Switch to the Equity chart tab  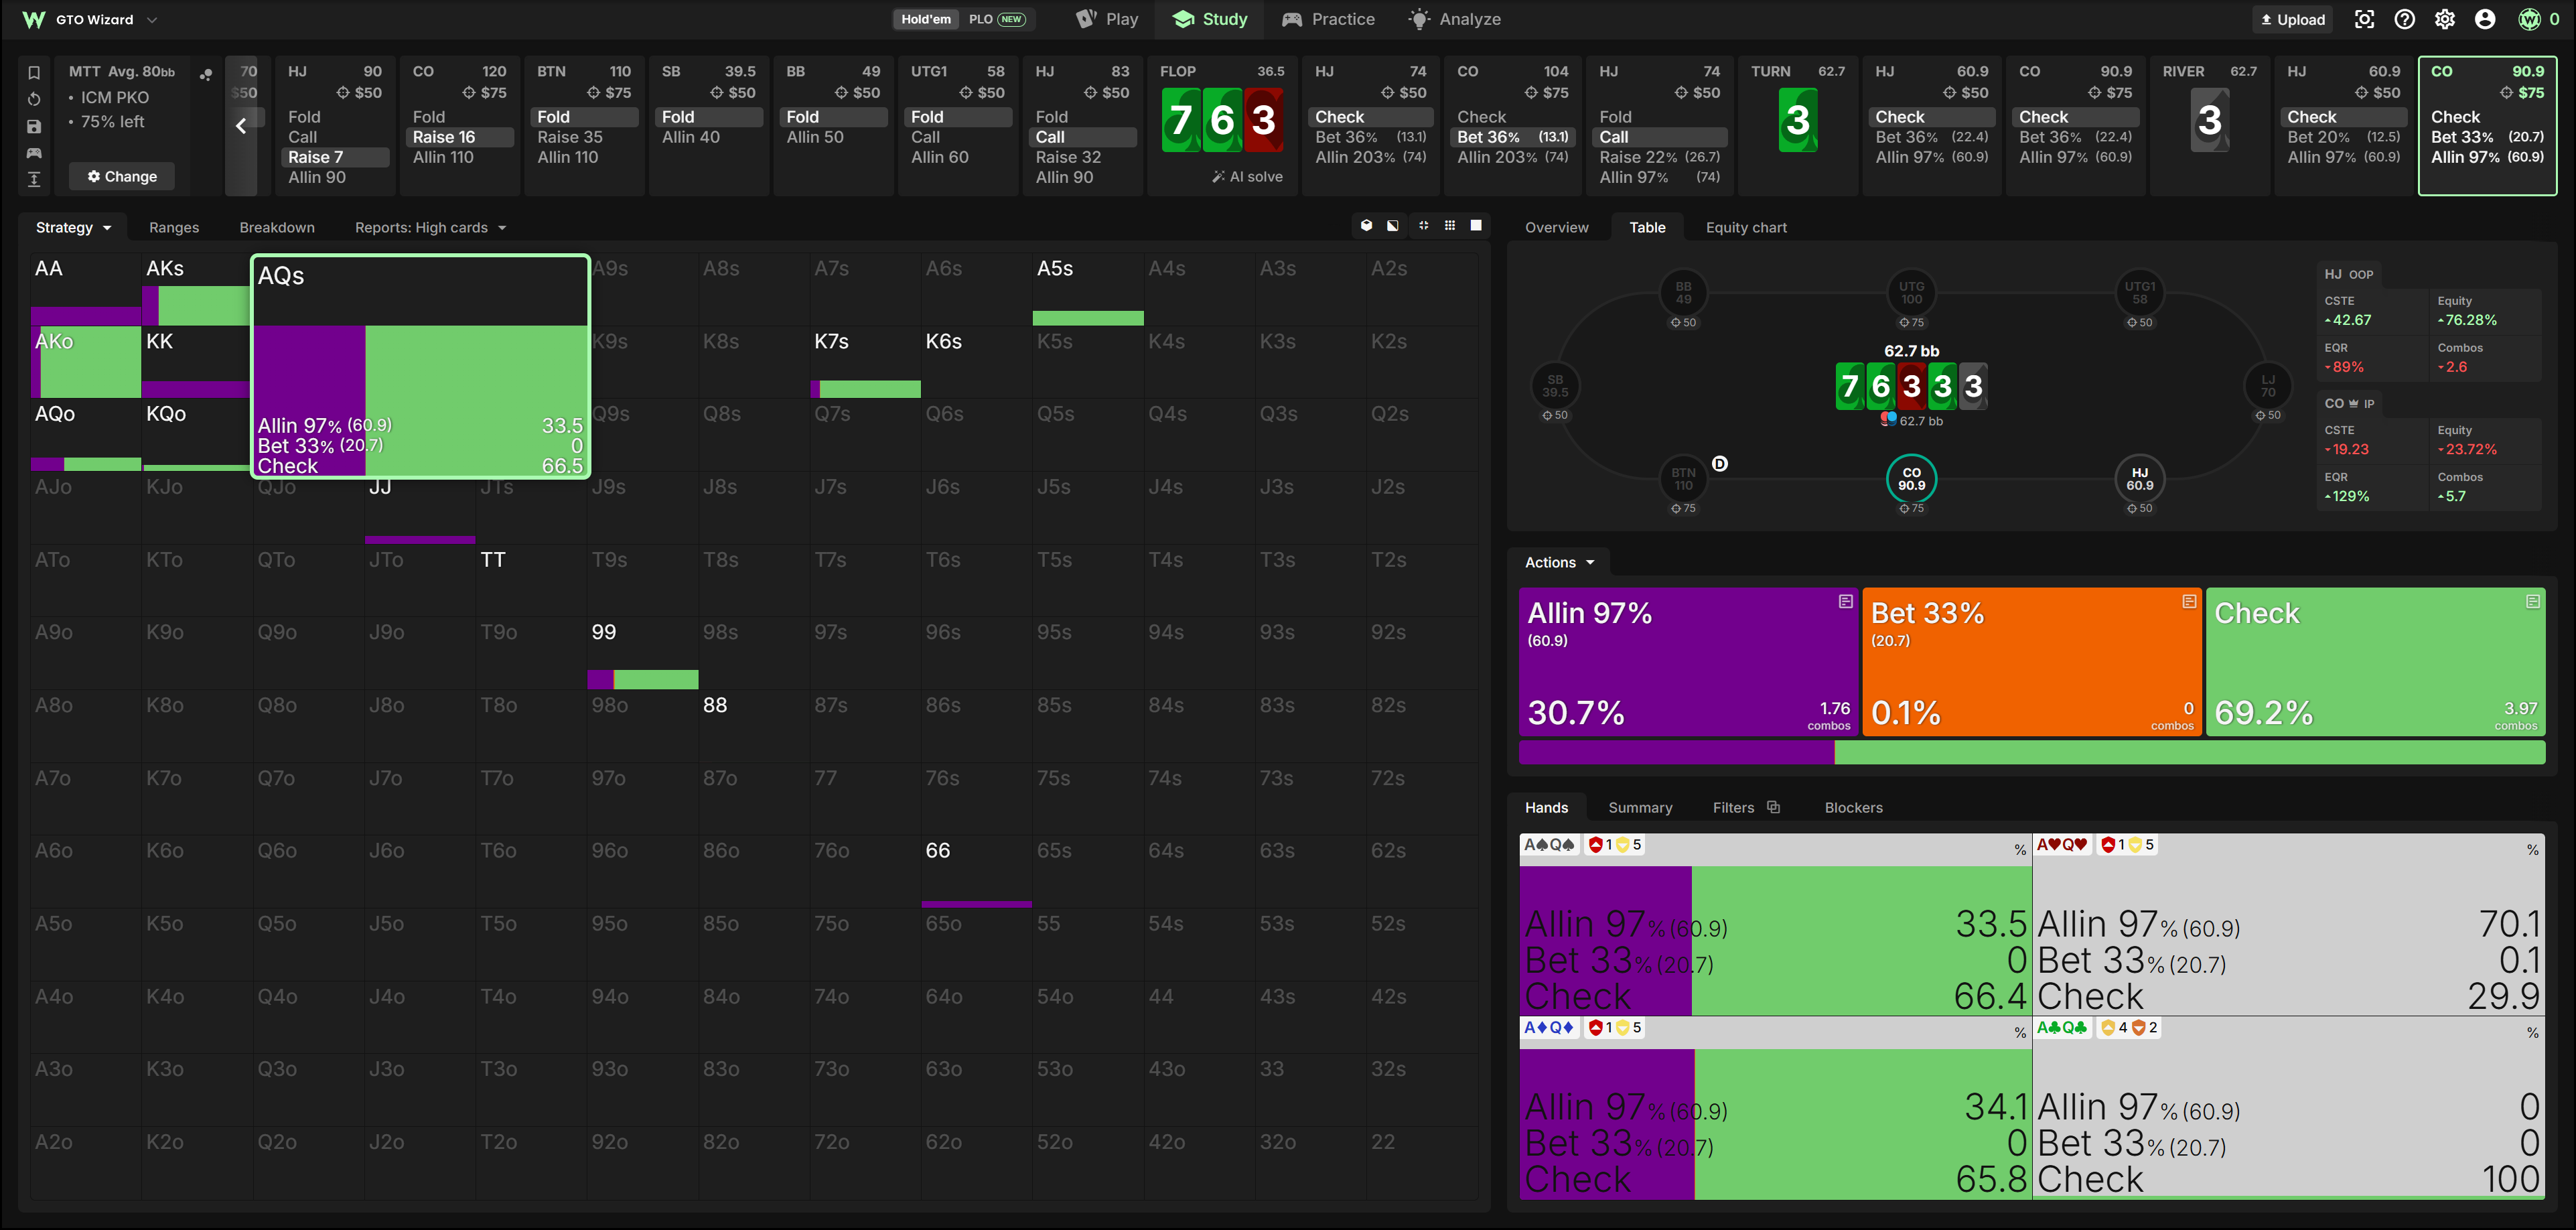point(1746,228)
